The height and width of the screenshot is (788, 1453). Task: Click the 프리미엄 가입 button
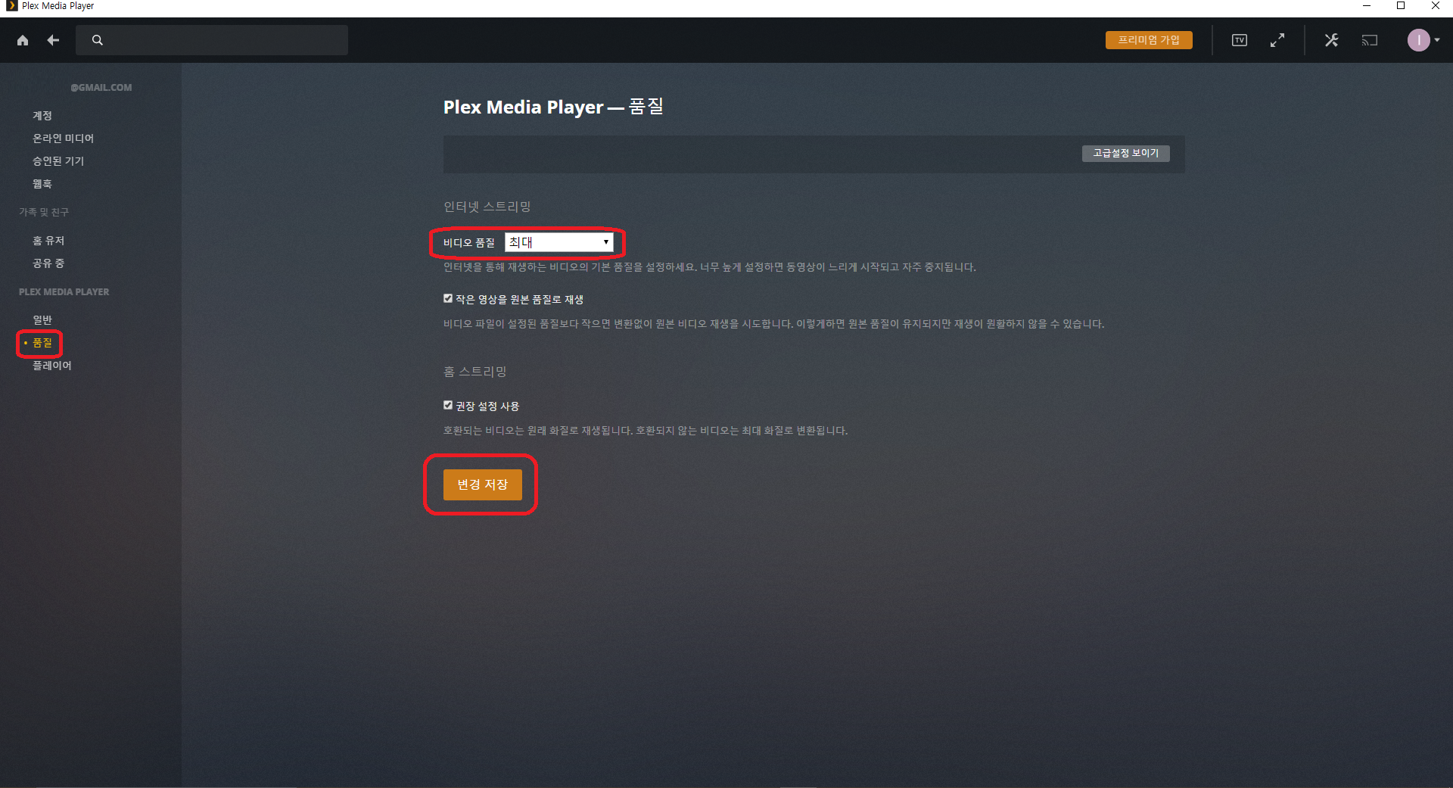[x=1149, y=40]
